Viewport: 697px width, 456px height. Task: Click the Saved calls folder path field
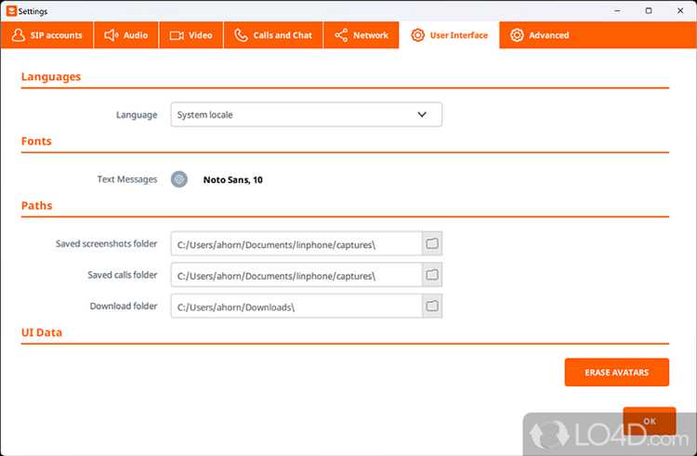point(296,275)
